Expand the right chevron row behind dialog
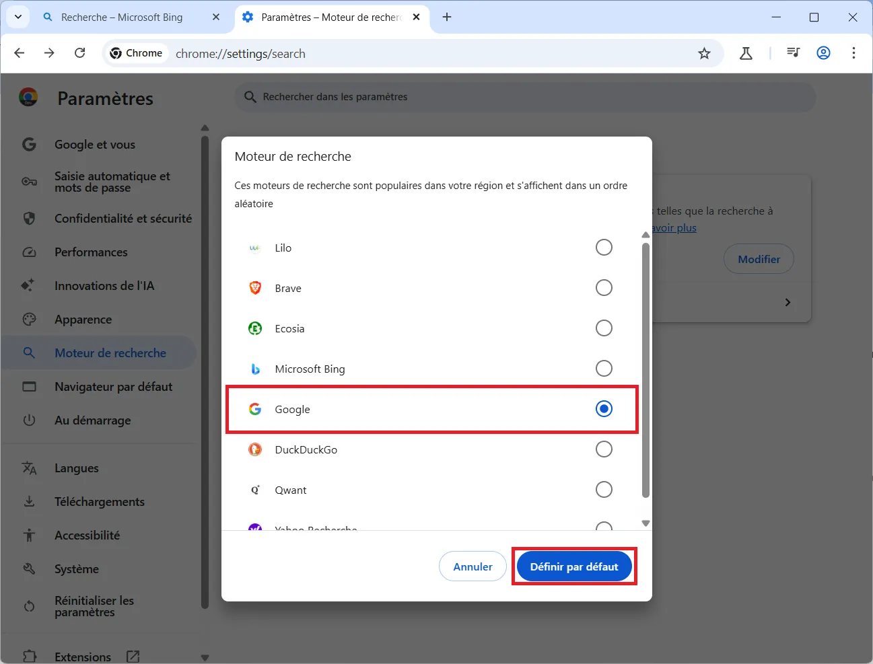Screen dimensions: 873x664 coord(788,302)
